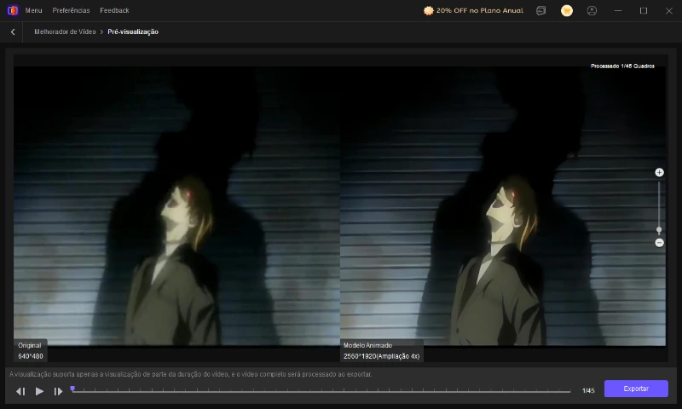
Task: Click the Original preview image
Action: coord(176,205)
